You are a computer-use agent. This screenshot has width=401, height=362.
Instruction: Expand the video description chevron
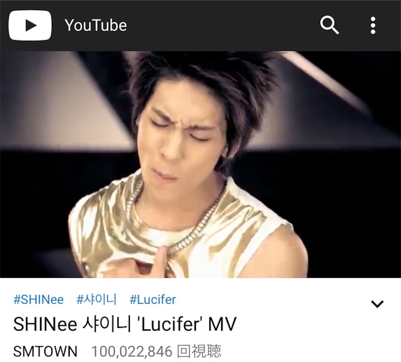coord(377,304)
